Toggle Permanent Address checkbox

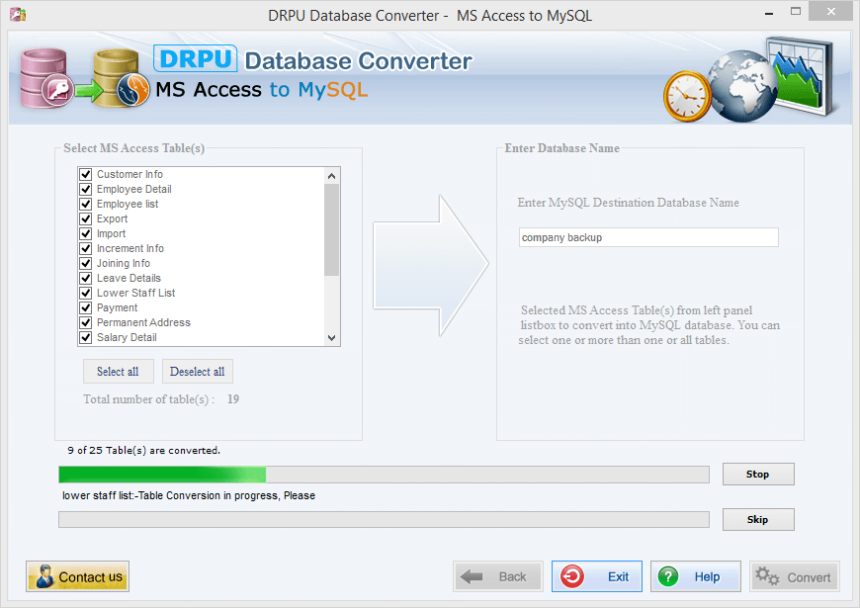(86, 322)
